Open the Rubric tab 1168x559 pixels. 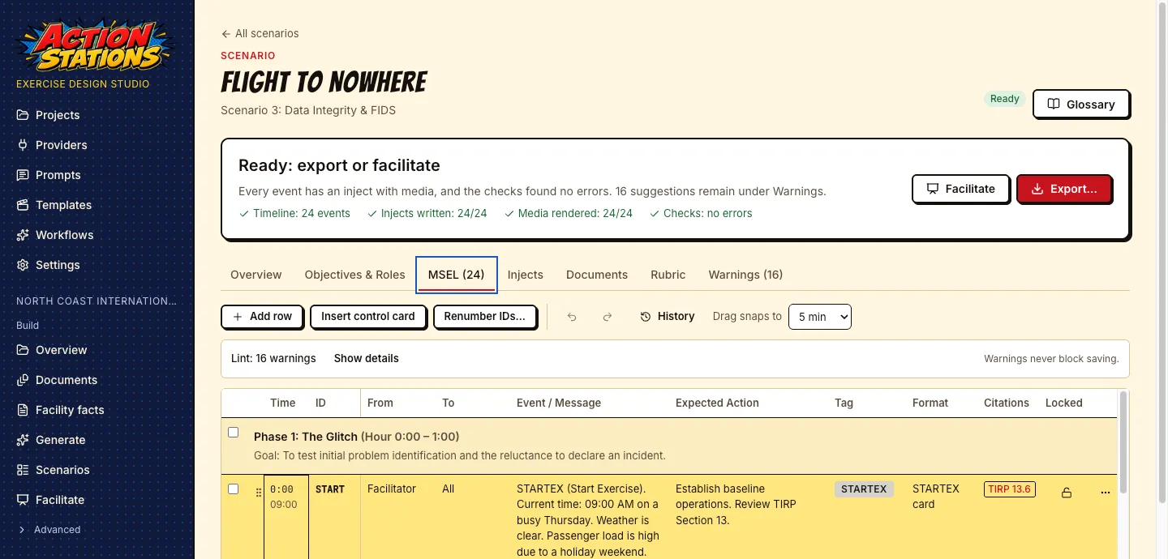pyautogui.click(x=668, y=275)
